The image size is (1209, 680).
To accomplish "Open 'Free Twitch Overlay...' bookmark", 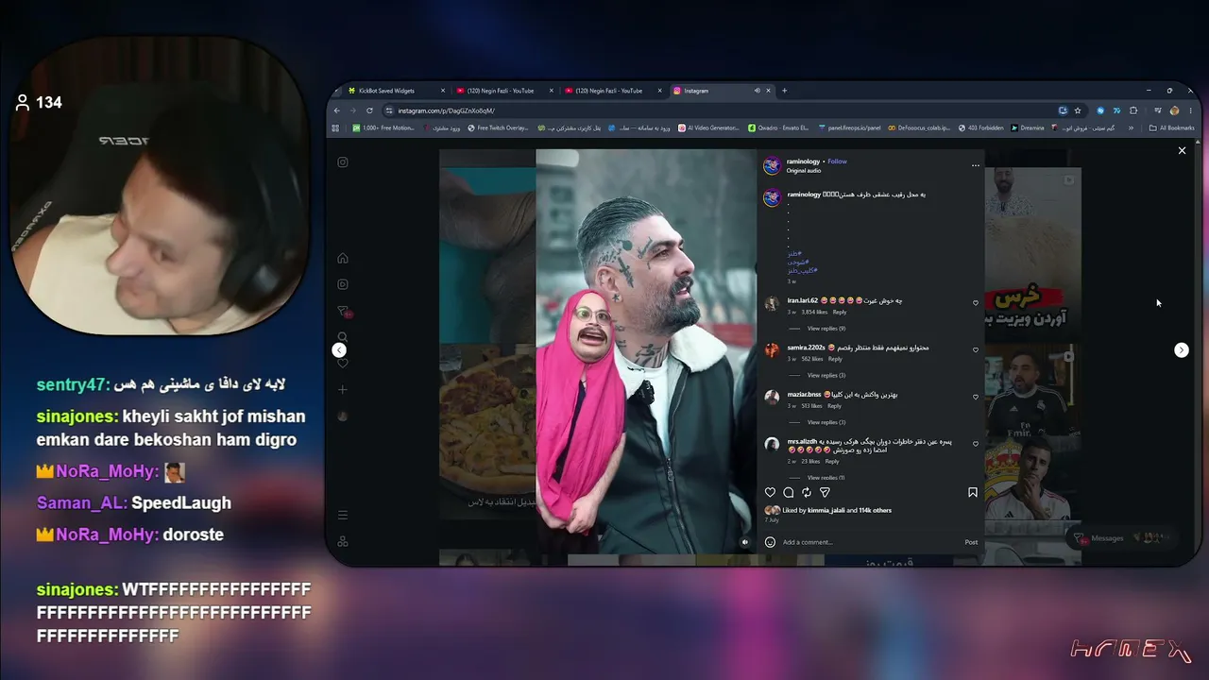I will pos(498,127).
